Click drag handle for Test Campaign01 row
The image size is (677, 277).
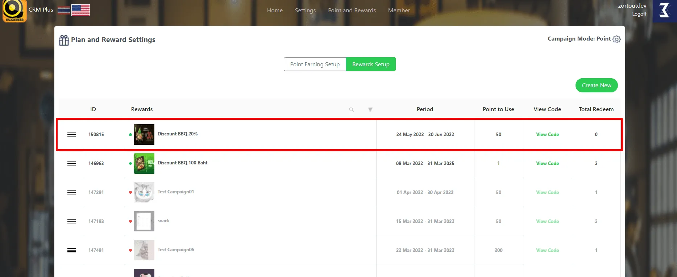pyautogui.click(x=71, y=192)
